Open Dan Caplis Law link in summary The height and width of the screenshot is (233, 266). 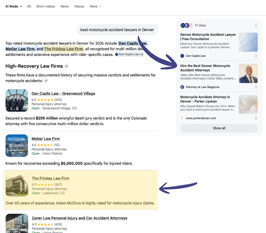133,43
